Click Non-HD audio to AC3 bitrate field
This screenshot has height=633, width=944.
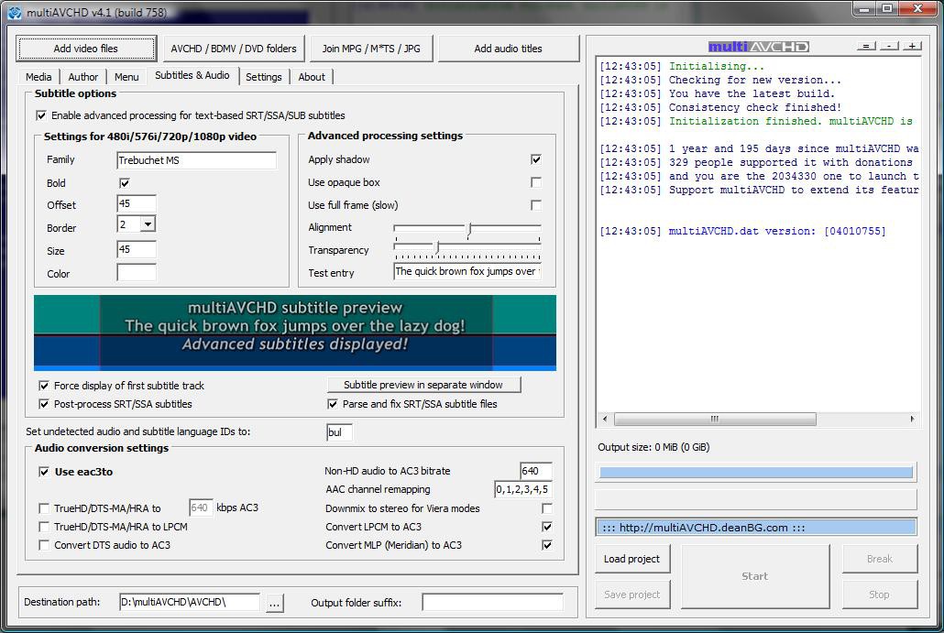click(536, 471)
